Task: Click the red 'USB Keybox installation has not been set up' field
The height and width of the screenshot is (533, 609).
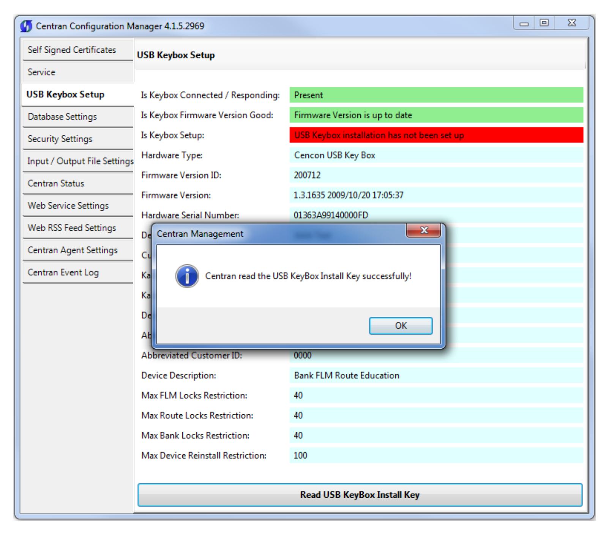Action: 436,135
